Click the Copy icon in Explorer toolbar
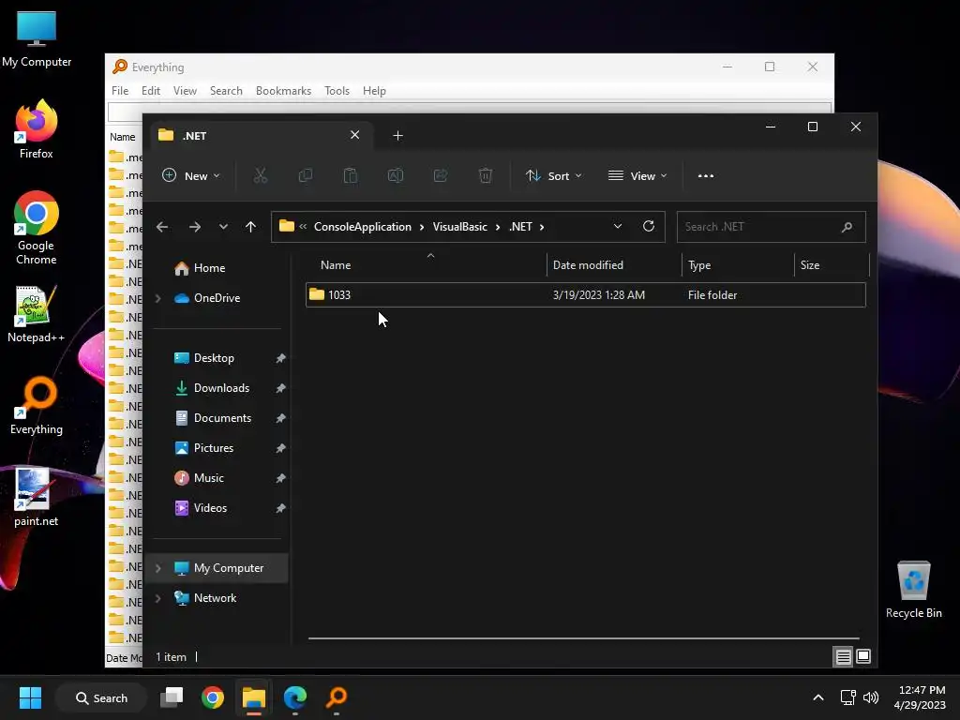Screen dimensions: 960x720 (x=305, y=175)
